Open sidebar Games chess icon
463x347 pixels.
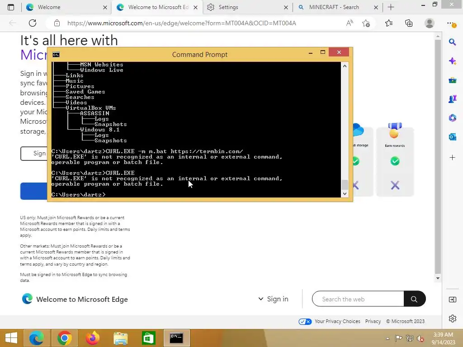pos(452,99)
